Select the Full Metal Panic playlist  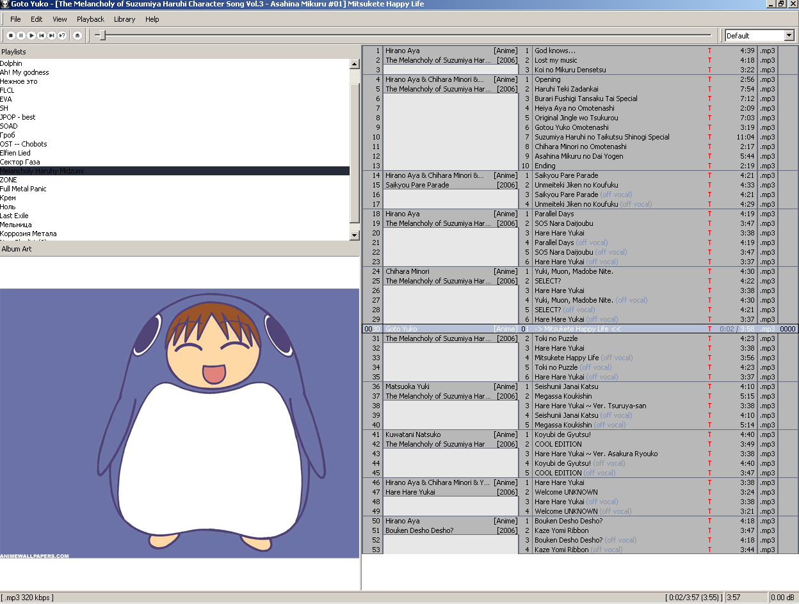[175, 189]
